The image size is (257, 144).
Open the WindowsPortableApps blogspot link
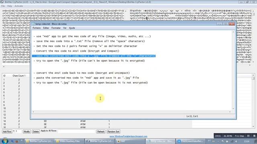tap(128, 136)
